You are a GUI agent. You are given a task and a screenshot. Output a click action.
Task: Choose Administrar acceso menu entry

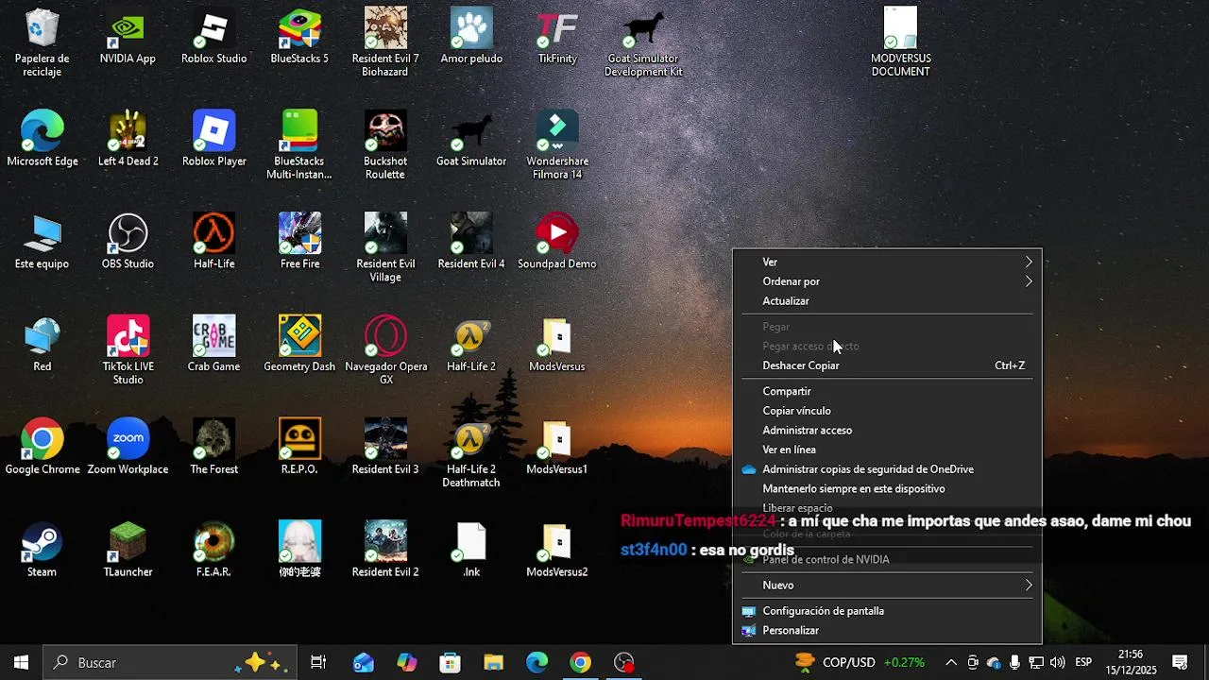pyautogui.click(x=887, y=431)
